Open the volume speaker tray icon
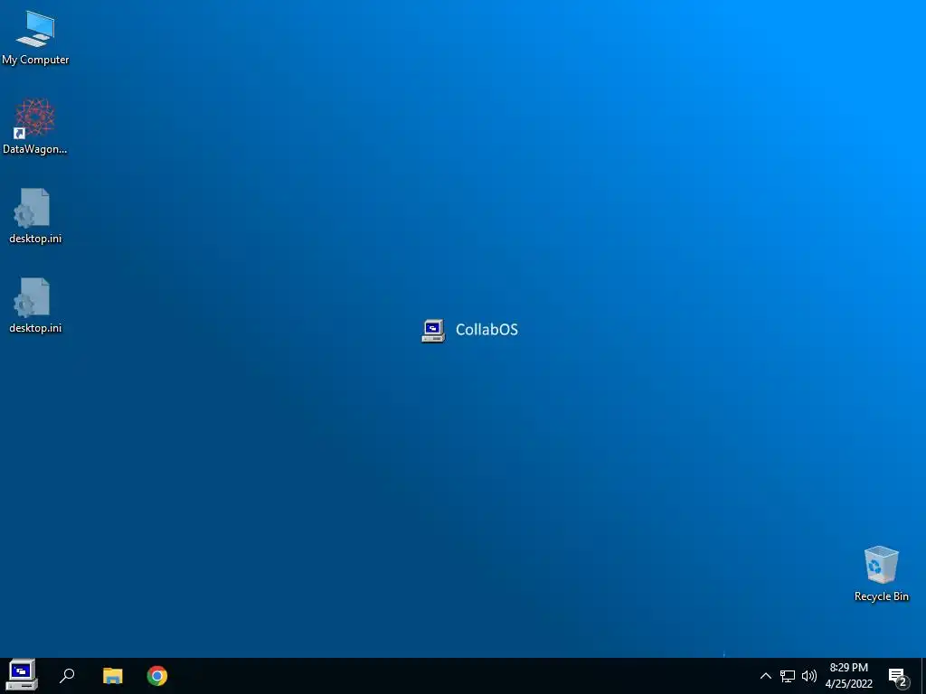The image size is (926, 694). click(x=809, y=676)
